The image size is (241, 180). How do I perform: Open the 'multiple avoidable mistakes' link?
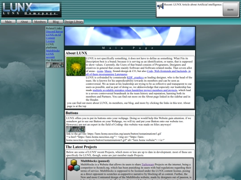pyautogui.click(x=135, y=90)
